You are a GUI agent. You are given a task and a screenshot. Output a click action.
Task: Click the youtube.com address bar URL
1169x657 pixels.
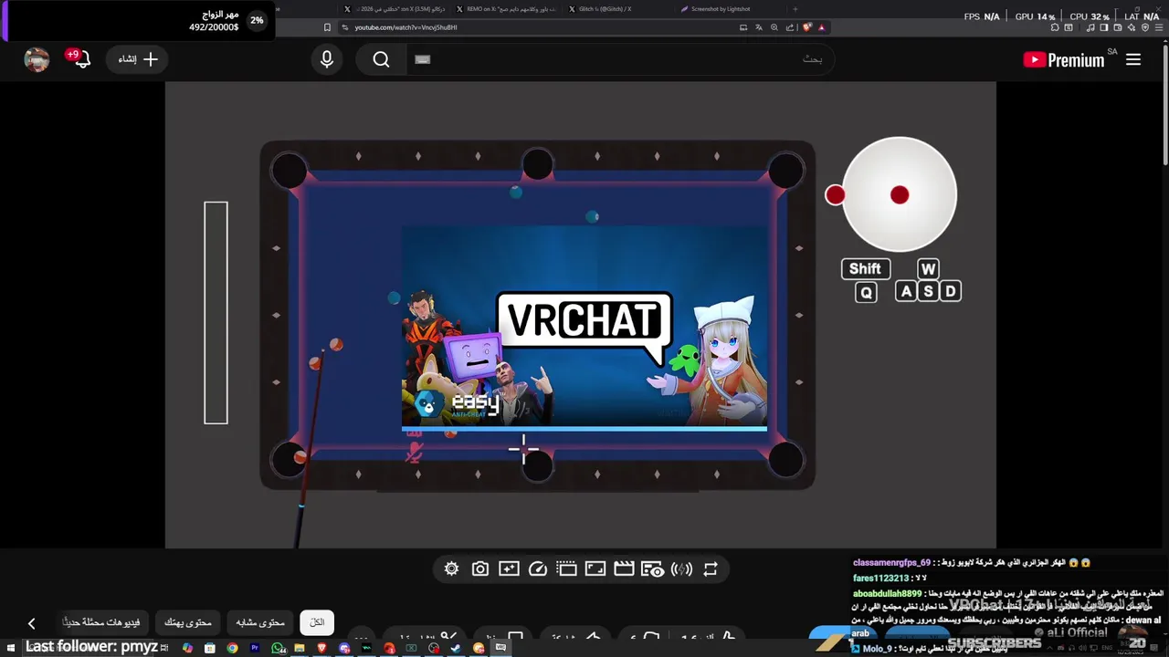406,27
